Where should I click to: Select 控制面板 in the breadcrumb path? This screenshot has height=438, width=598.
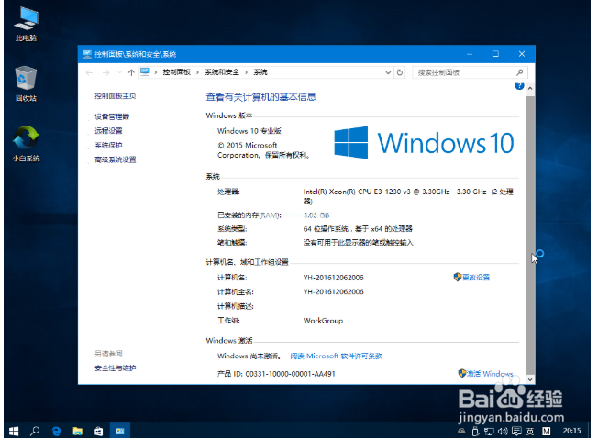click(x=177, y=72)
